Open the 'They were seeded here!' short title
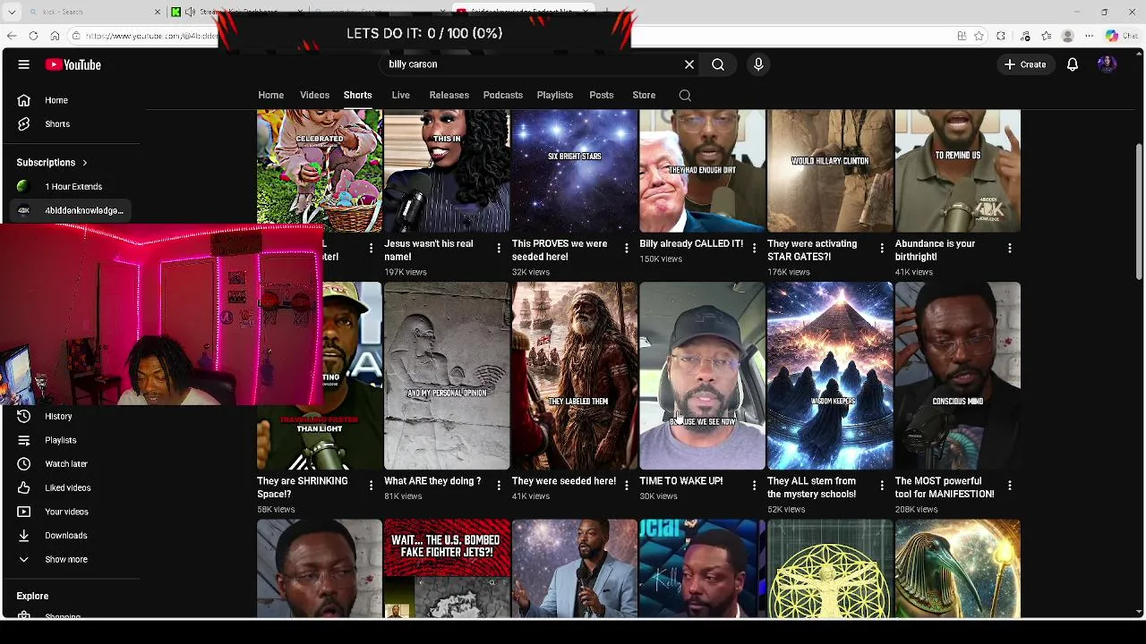This screenshot has height=644, width=1146. [563, 481]
